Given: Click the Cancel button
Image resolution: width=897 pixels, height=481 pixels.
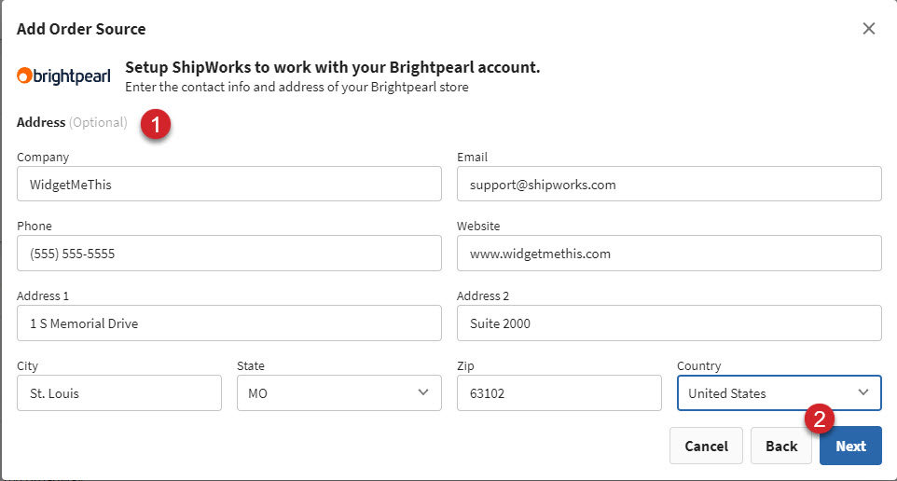Looking at the screenshot, I should point(706,446).
